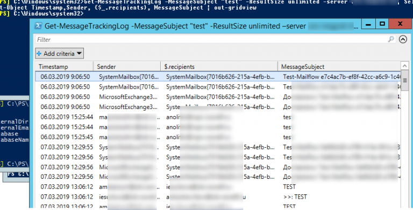
Task: Click the scrollbar up arrow in grid
Action: [x=404, y=66]
